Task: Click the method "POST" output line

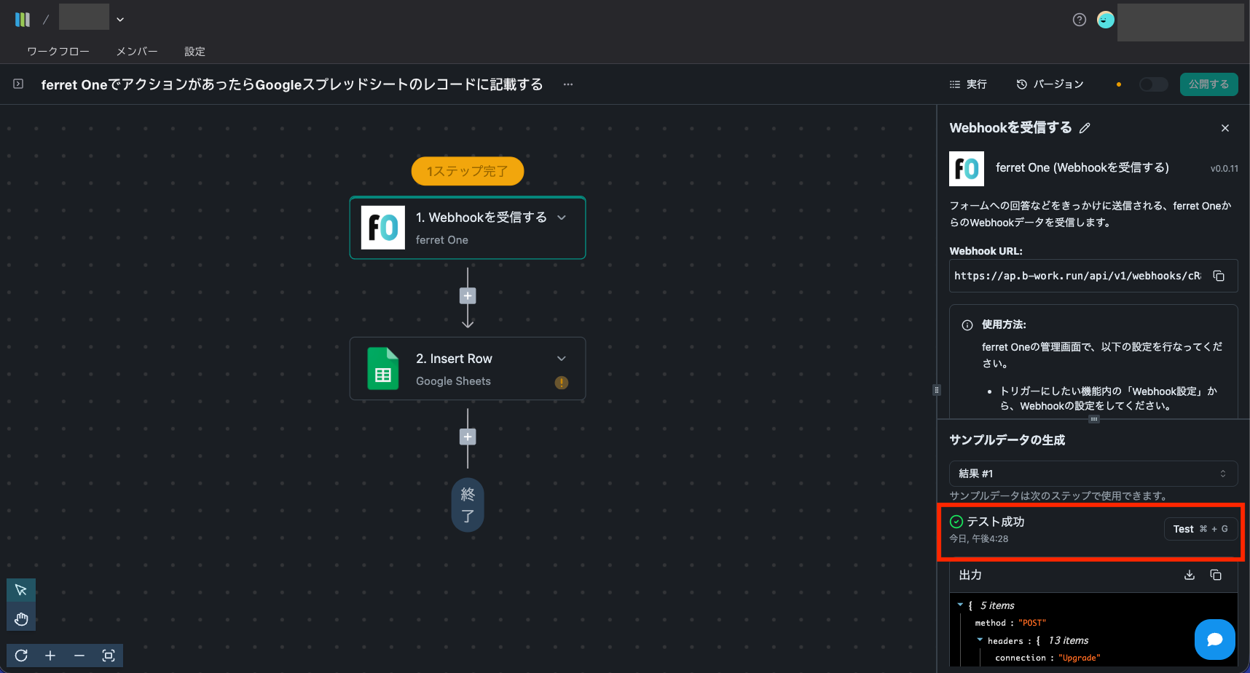Action: 1010,623
